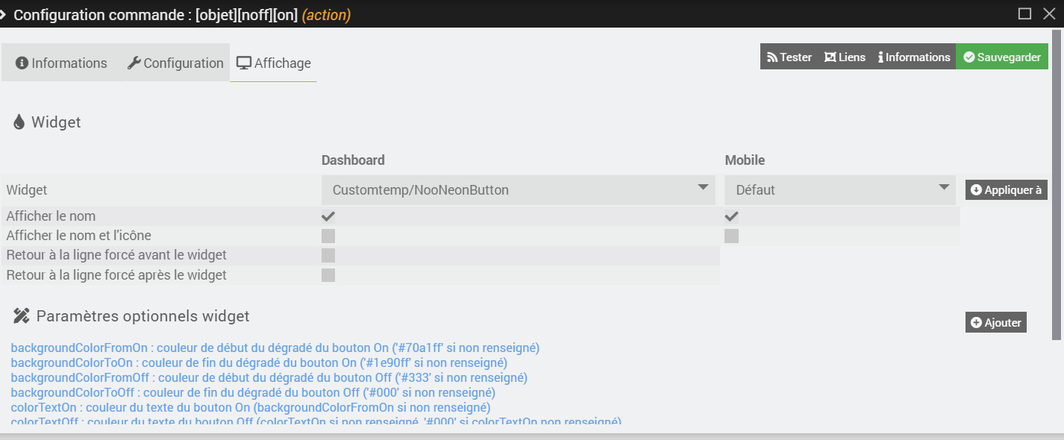The image size is (1064, 440).
Task: Click the feed icon inside the Tester button
Action: pyautogui.click(x=774, y=56)
